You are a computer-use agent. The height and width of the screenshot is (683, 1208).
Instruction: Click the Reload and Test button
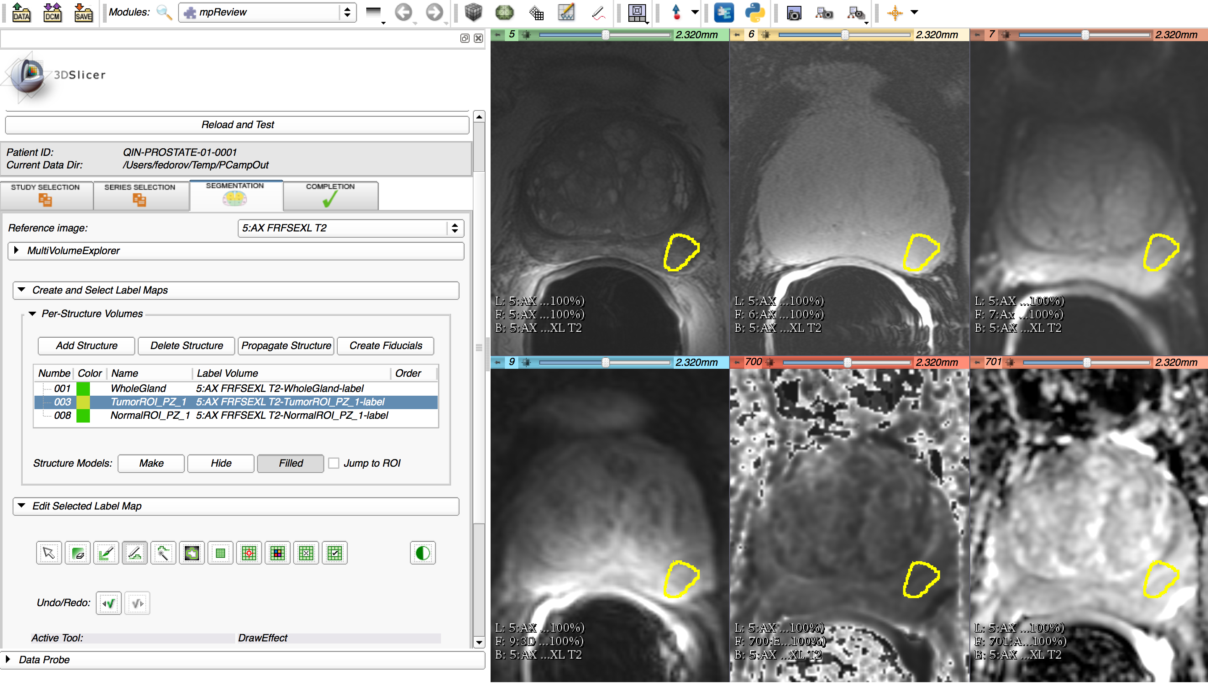[x=237, y=125]
